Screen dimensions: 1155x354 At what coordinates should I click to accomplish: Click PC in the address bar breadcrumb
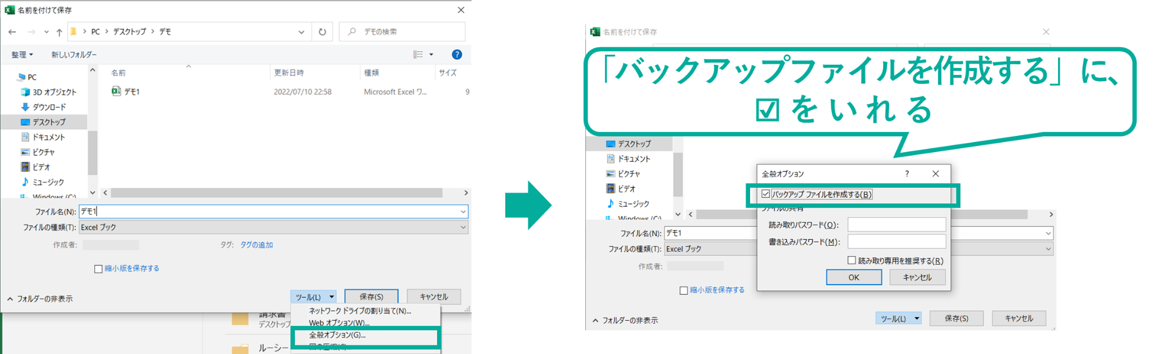point(96,32)
